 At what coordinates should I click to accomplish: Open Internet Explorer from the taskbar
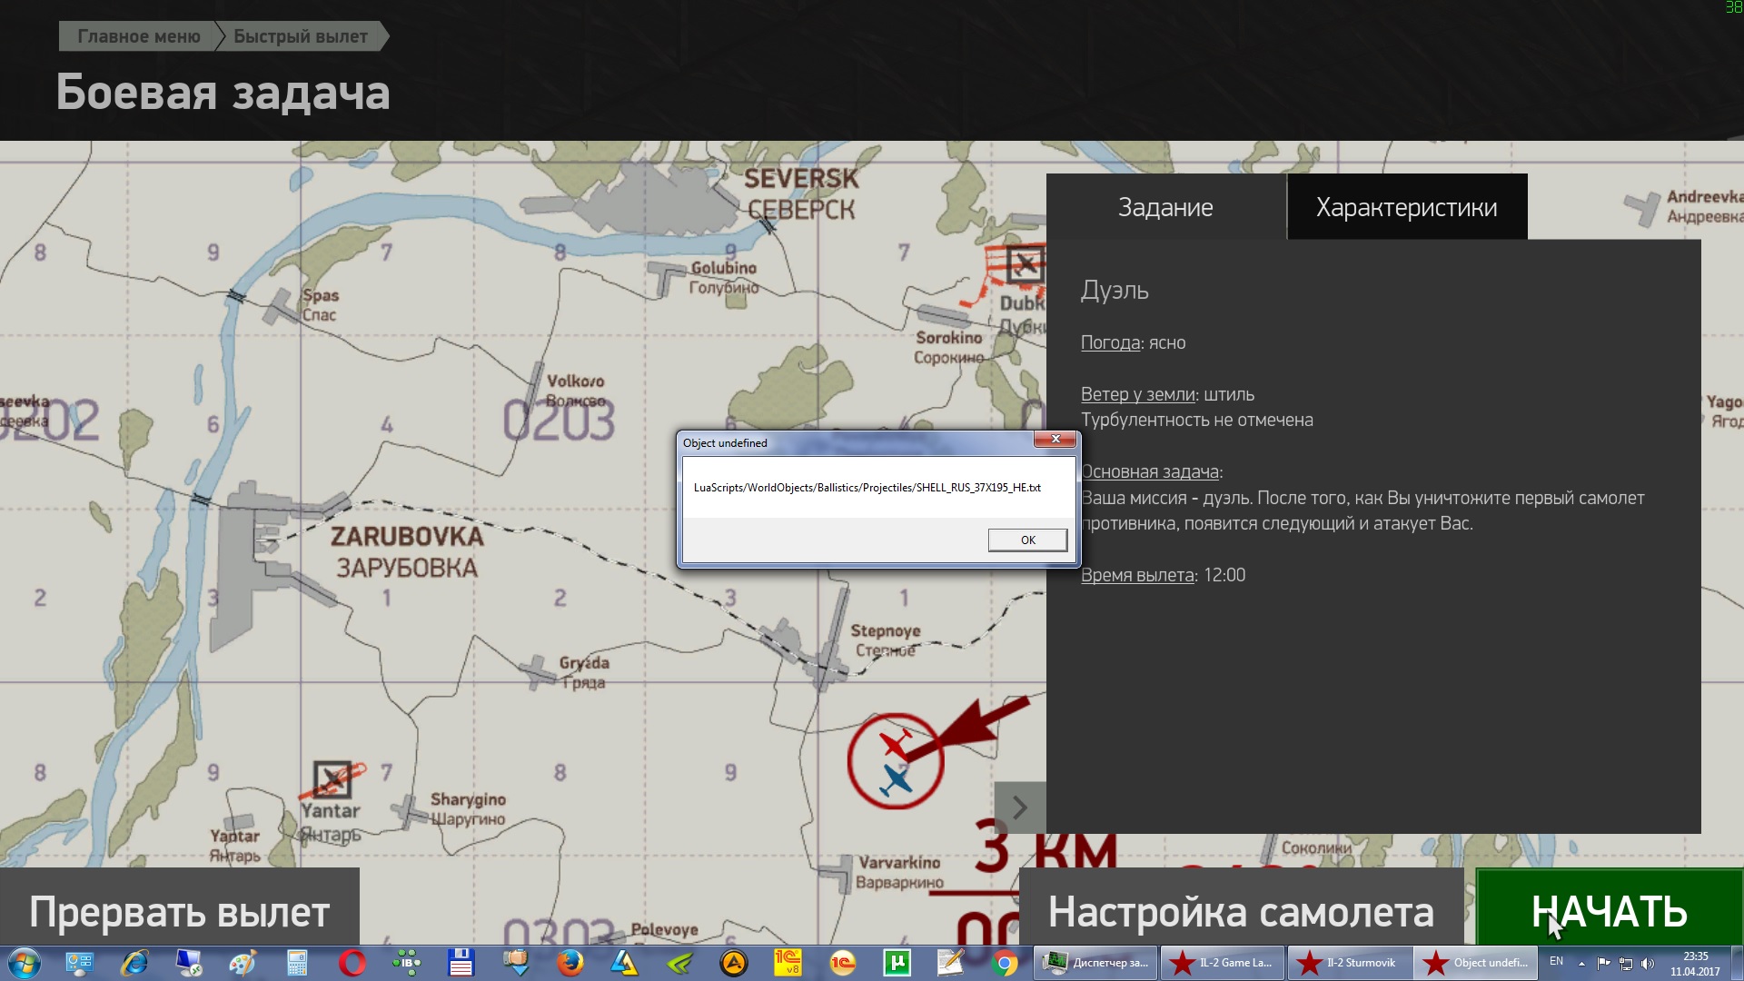coord(134,963)
